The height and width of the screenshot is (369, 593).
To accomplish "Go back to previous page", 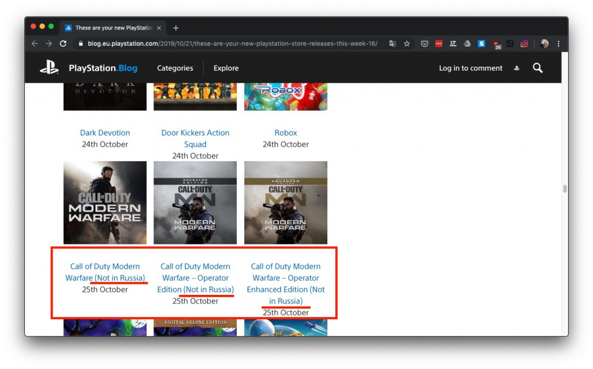I will (x=35, y=43).
